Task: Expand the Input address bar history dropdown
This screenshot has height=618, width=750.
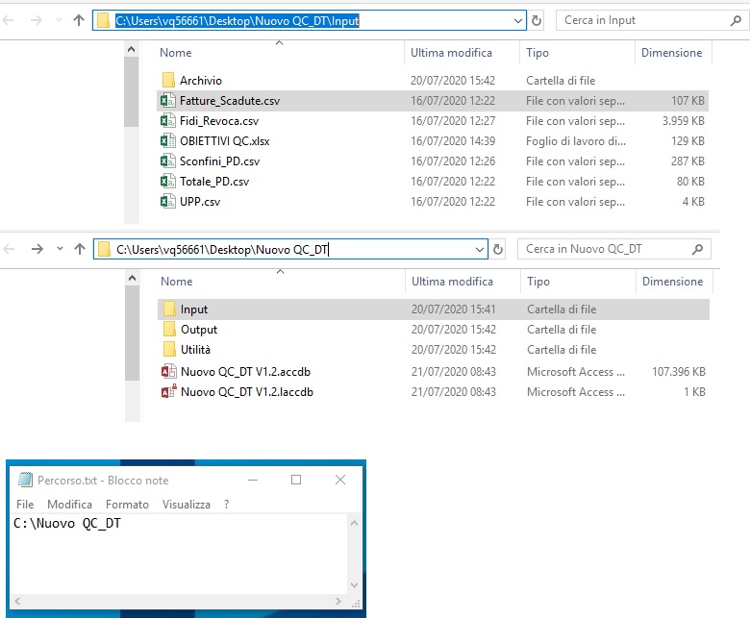Action: click(517, 20)
